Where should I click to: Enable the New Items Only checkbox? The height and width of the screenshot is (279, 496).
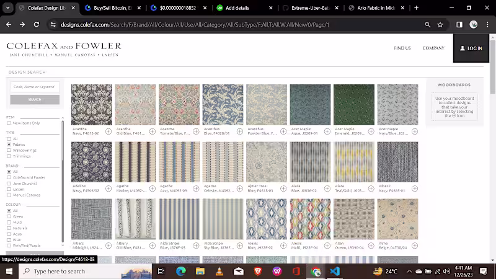(x=9, y=123)
